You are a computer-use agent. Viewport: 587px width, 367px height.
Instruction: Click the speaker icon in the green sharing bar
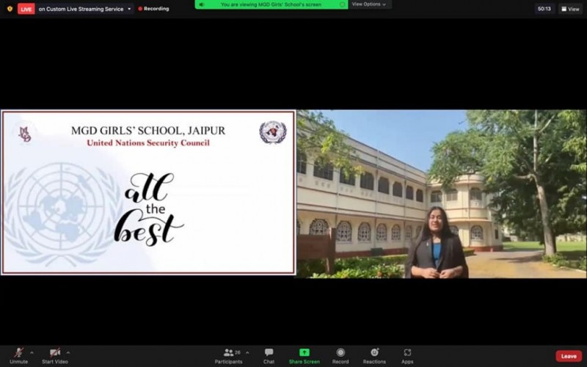[x=202, y=4]
